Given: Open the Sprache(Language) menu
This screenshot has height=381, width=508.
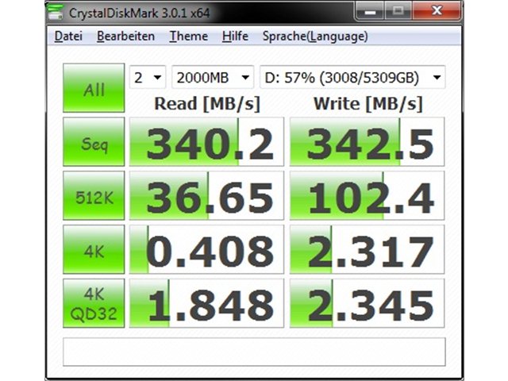Looking at the screenshot, I should click(315, 37).
